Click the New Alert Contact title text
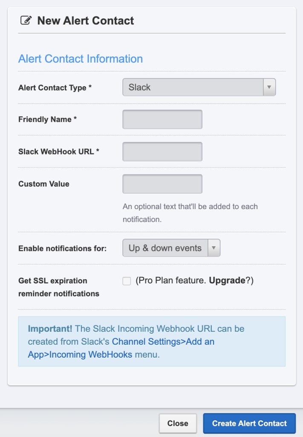Screen dimensions: 303x437 click(85, 20)
